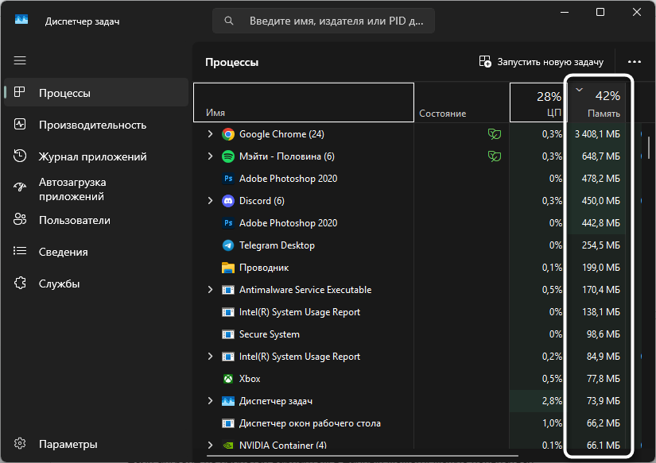Go to the Службы section
Screen dimensions: 656x463
coord(59,284)
